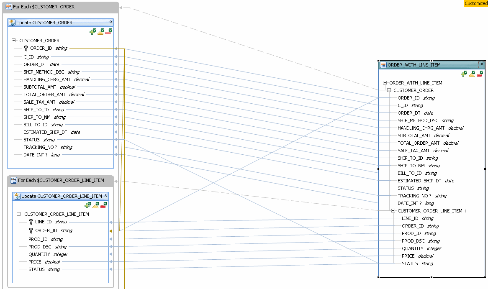The height and width of the screenshot is (289, 488).
Task: Click red minus icon in ORDER_WITH_LINE_ITEM panel
Action: tap(480, 74)
